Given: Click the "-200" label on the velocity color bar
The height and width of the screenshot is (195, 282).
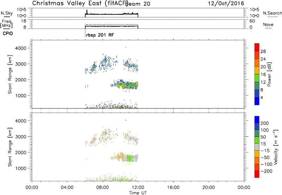Looking at the screenshot, I should pos(266,171).
